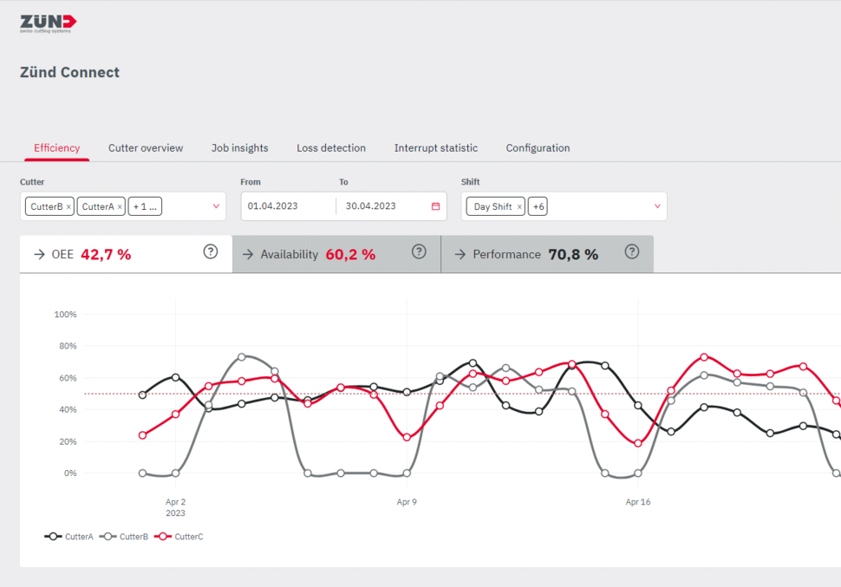Open the Job insights tab

240,148
